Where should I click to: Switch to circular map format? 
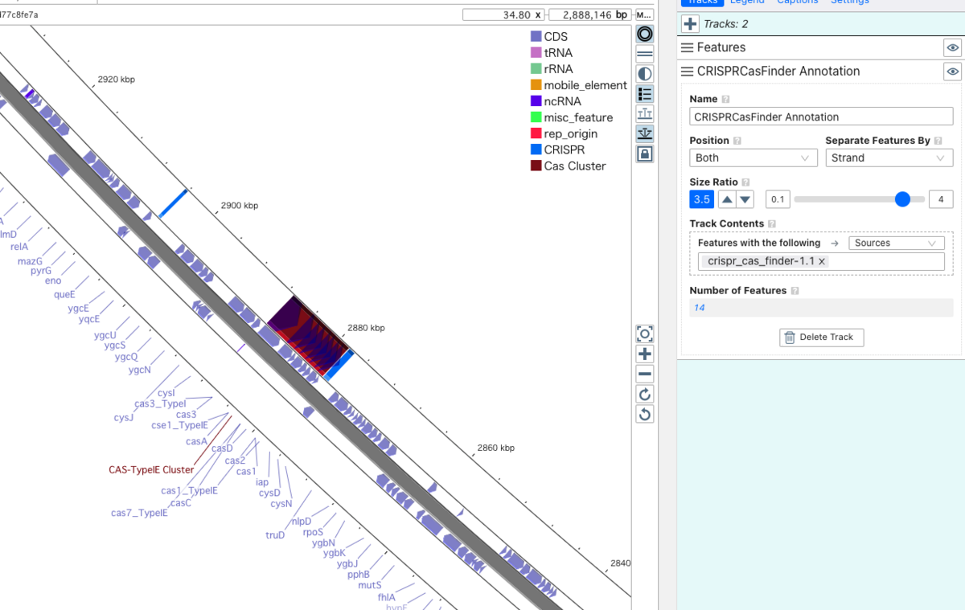point(644,34)
